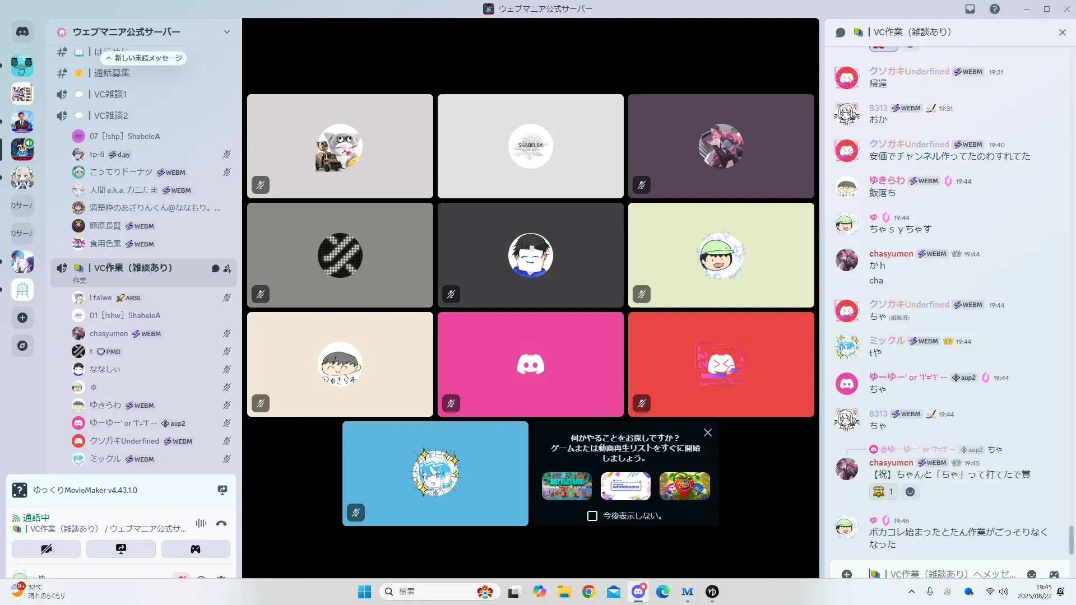Jump to 新しい未読メッセージ indicator
Viewport: 1076px width, 605px height.
[145, 58]
